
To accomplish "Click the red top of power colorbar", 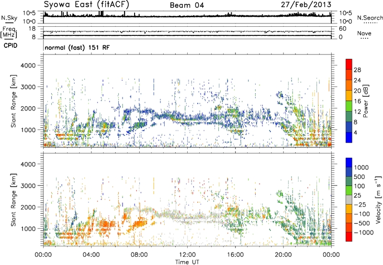I will click(x=349, y=64).
